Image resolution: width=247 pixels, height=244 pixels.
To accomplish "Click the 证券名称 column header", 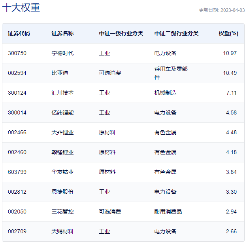I will 62,34.
